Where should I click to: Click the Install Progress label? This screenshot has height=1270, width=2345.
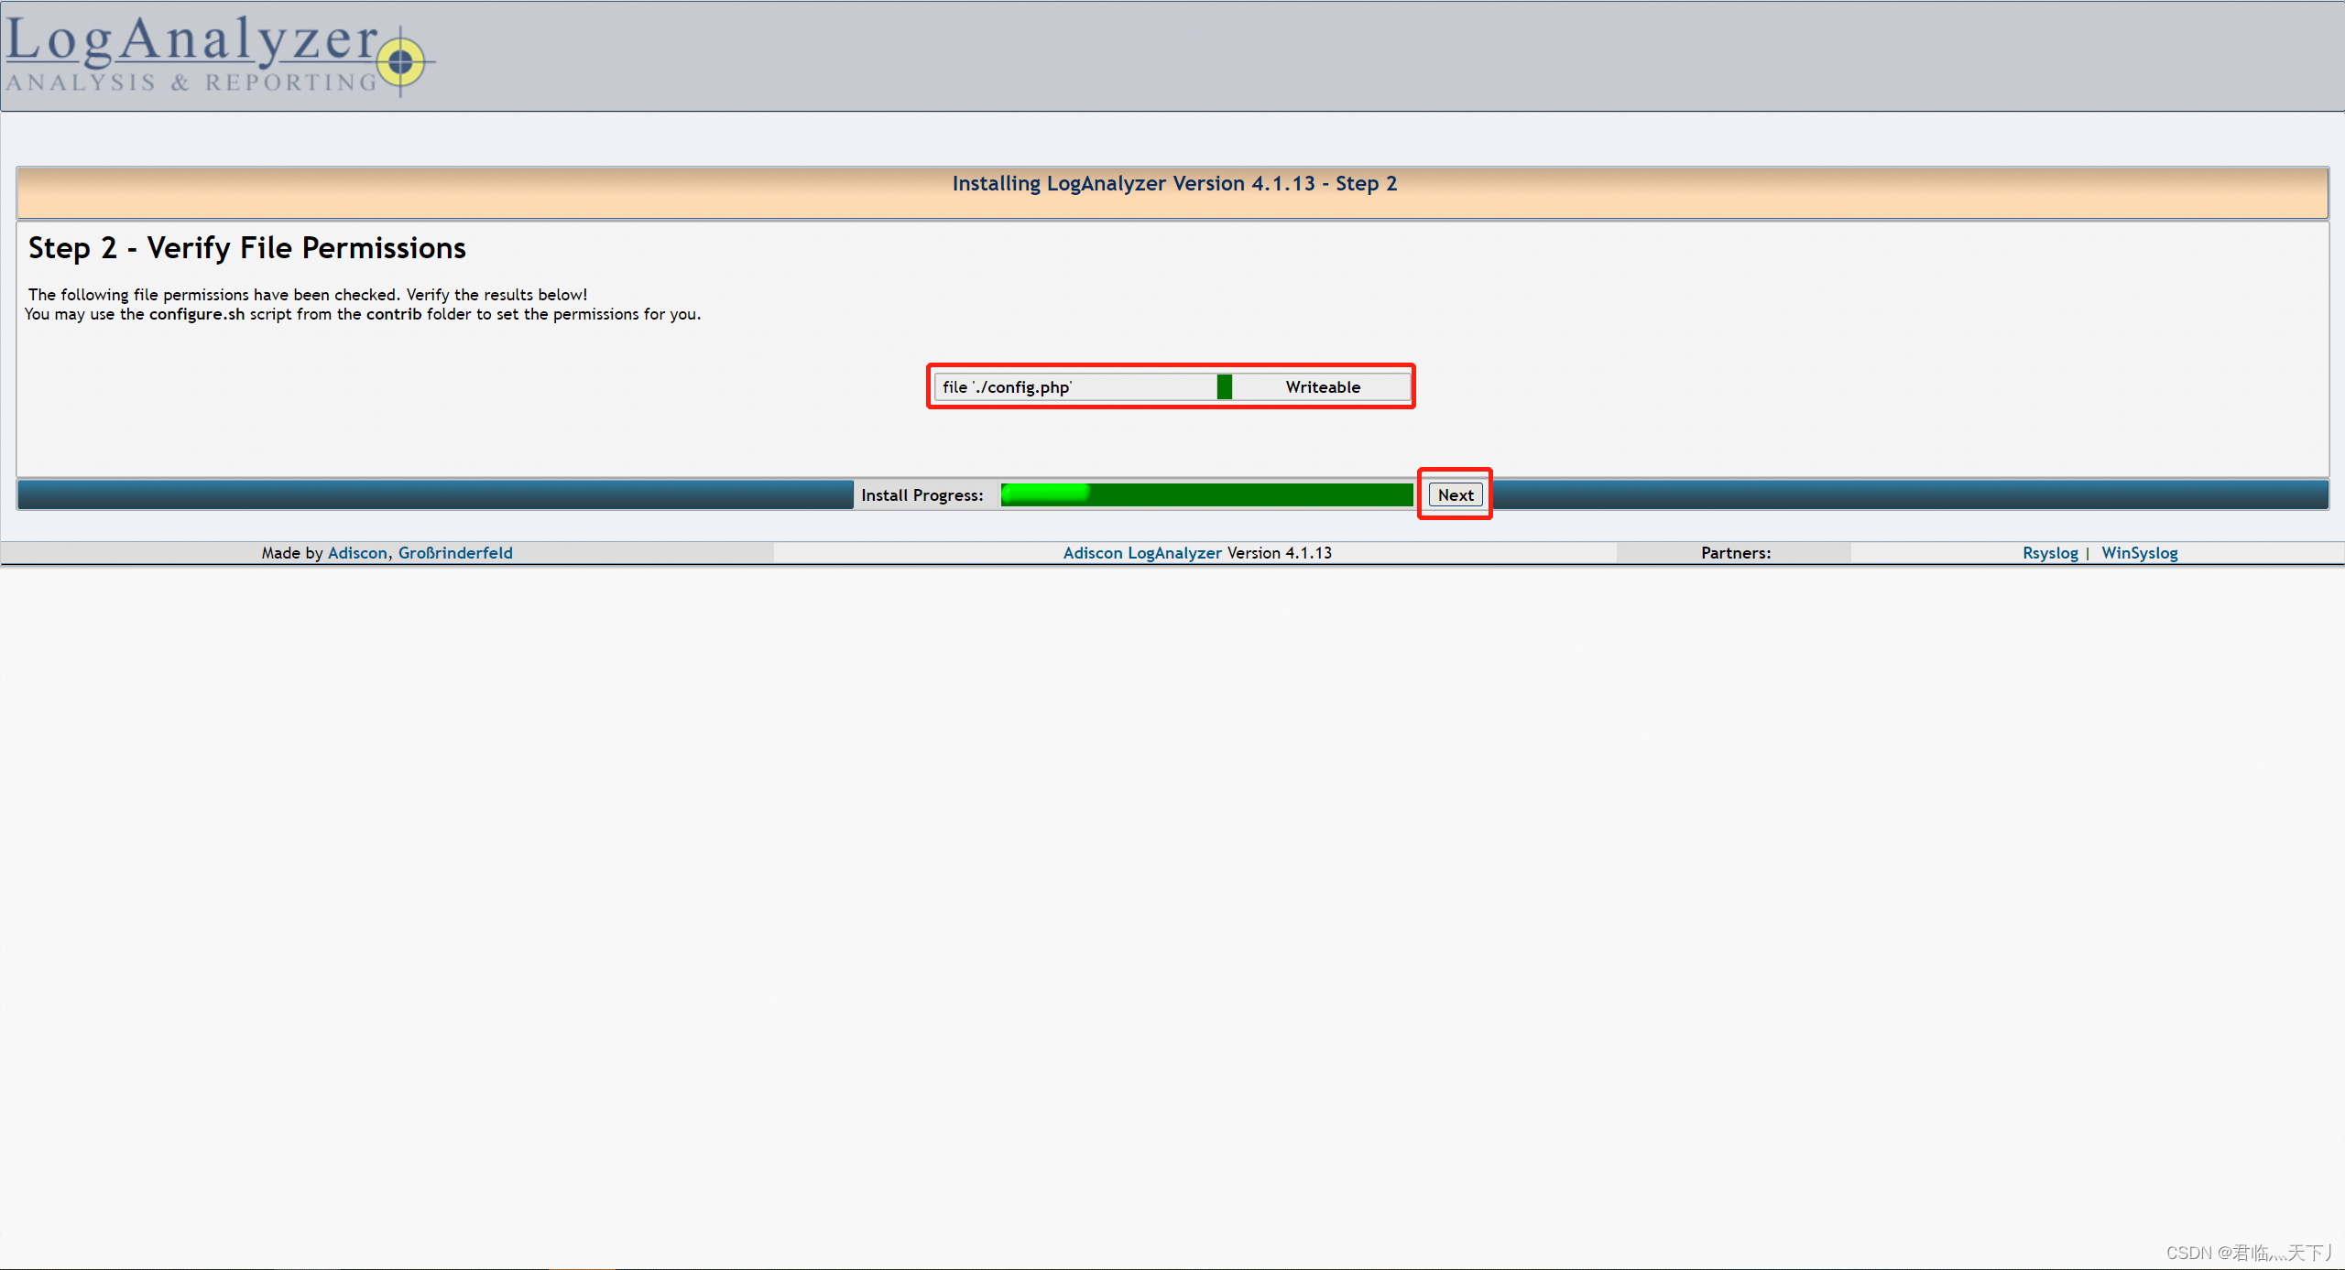pyautogui.click(x=922, y=494)
